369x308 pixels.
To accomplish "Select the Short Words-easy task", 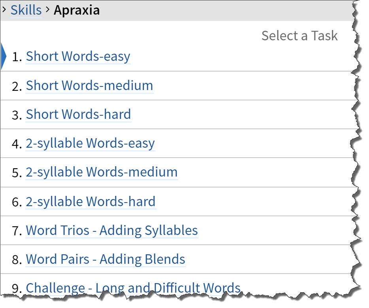I will point(78,56).
